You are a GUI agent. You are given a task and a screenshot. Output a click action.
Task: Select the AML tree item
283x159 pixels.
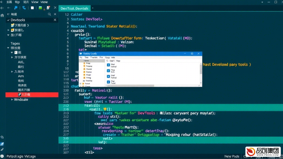[21, 62]
